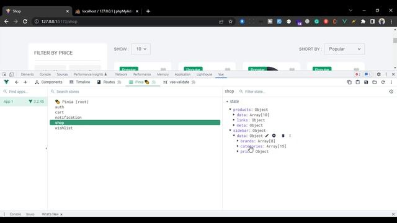Click the state history clock icon
Screen dimensions: 397x223
391,92
